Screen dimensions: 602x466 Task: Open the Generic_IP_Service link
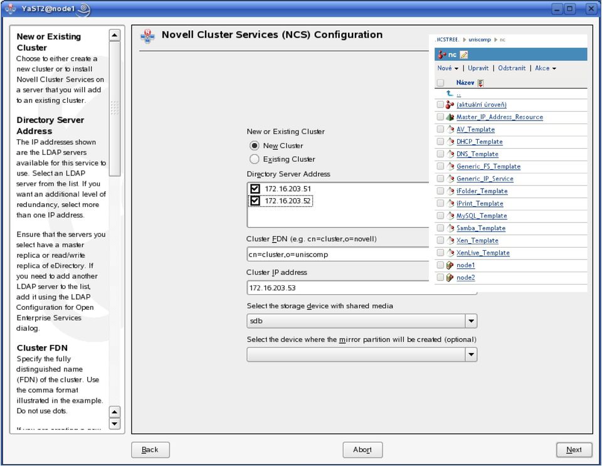click(485, 179)
